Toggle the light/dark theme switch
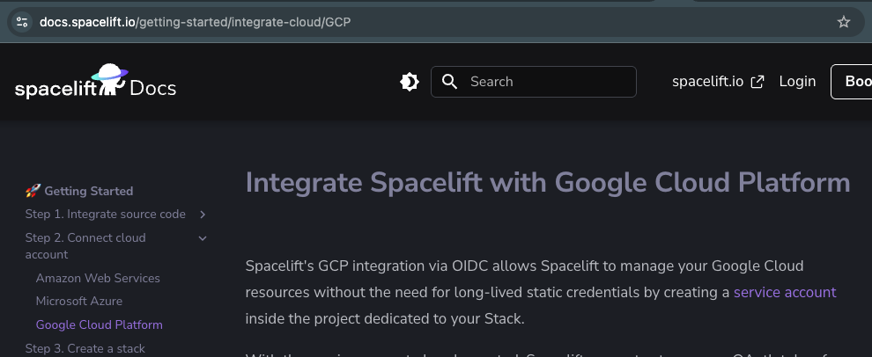Screen dimensions: 872x357 click(x=410, y=82)
